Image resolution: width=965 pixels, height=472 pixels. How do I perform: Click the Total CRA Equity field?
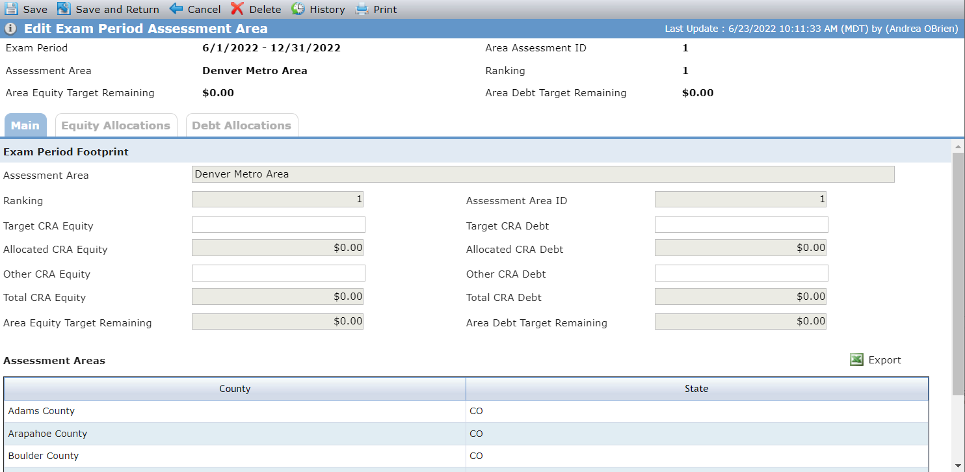pos(278,296)
